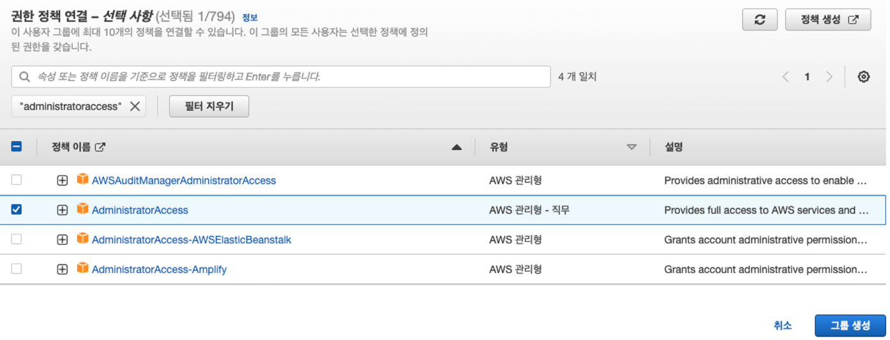
Task: Remove the "administratoraccess" filter with X icon
Action: pos(135,107)
